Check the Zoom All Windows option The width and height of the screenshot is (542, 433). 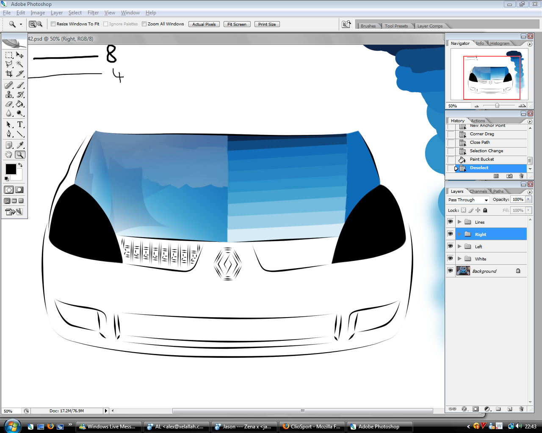(144, 24)
